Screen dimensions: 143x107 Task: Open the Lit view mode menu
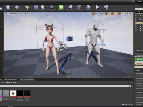click(19, 14)
